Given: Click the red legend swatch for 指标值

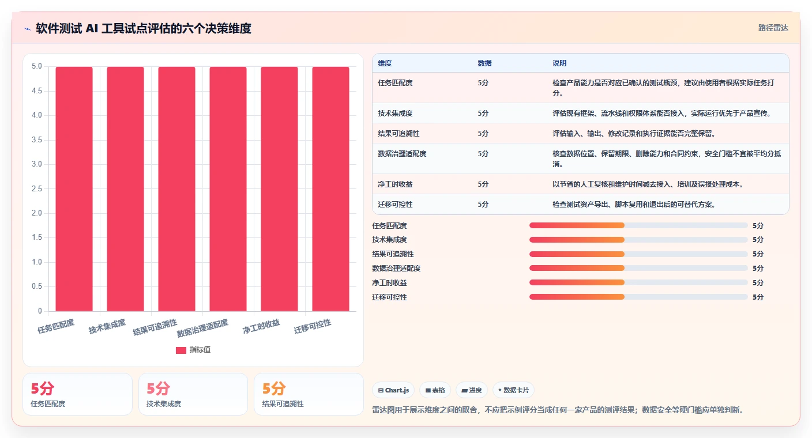Looking at the screenshot, I should point(181,350).
